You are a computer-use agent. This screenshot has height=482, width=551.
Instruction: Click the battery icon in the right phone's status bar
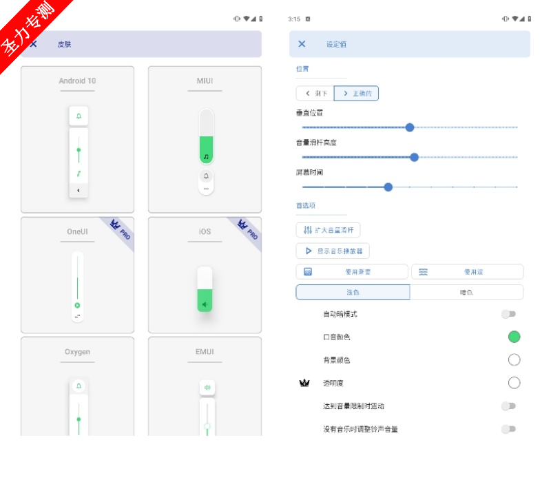(529, 19)
